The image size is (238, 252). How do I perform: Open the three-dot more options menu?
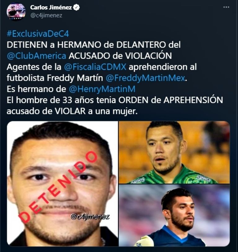pos(226,7)
